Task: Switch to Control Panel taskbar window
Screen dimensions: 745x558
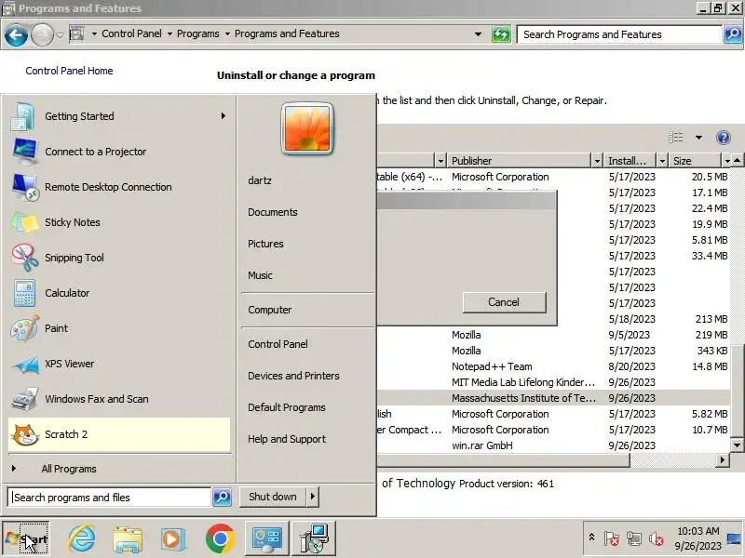Action: (x=266, y=538)
